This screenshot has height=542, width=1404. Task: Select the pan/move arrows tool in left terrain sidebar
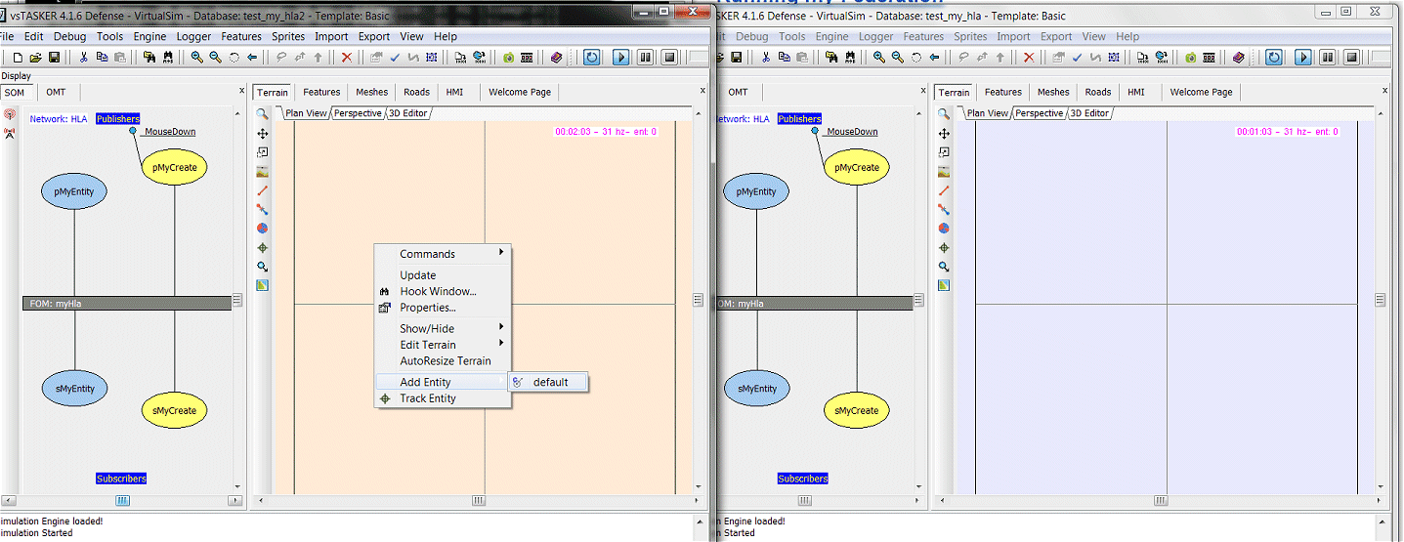click(262, 133)
